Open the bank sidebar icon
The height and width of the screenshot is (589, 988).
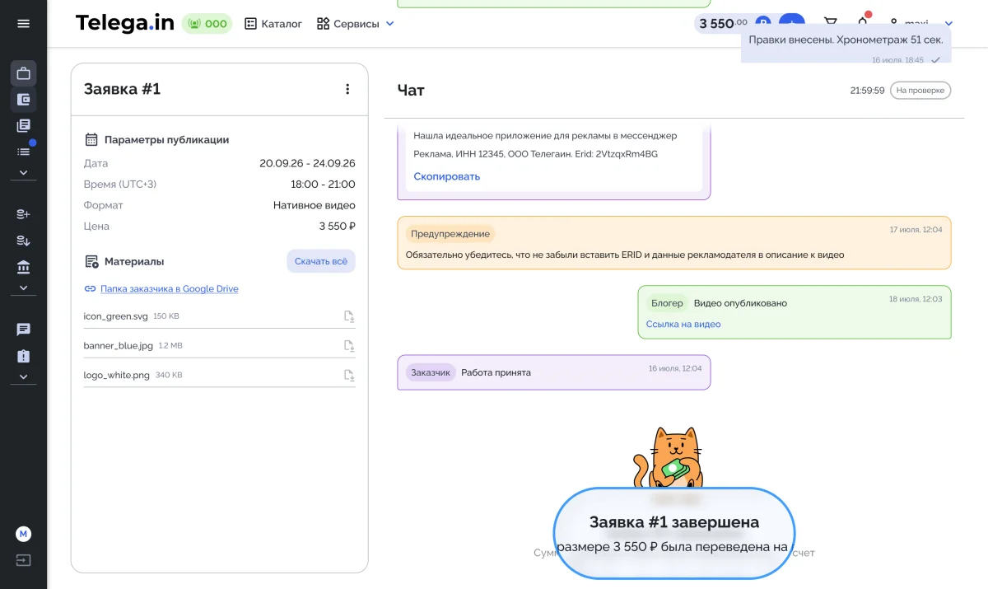(23, 267)
